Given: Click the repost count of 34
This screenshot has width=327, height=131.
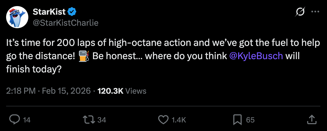Looking at the screenshot, I should coord(102,120).
